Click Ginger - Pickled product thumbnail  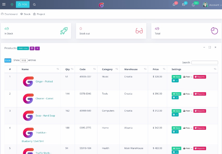click(x=28, y=82)
